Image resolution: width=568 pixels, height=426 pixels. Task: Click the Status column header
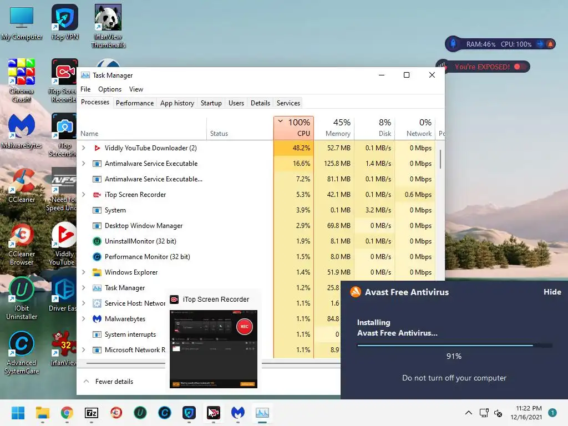(240, 128)
